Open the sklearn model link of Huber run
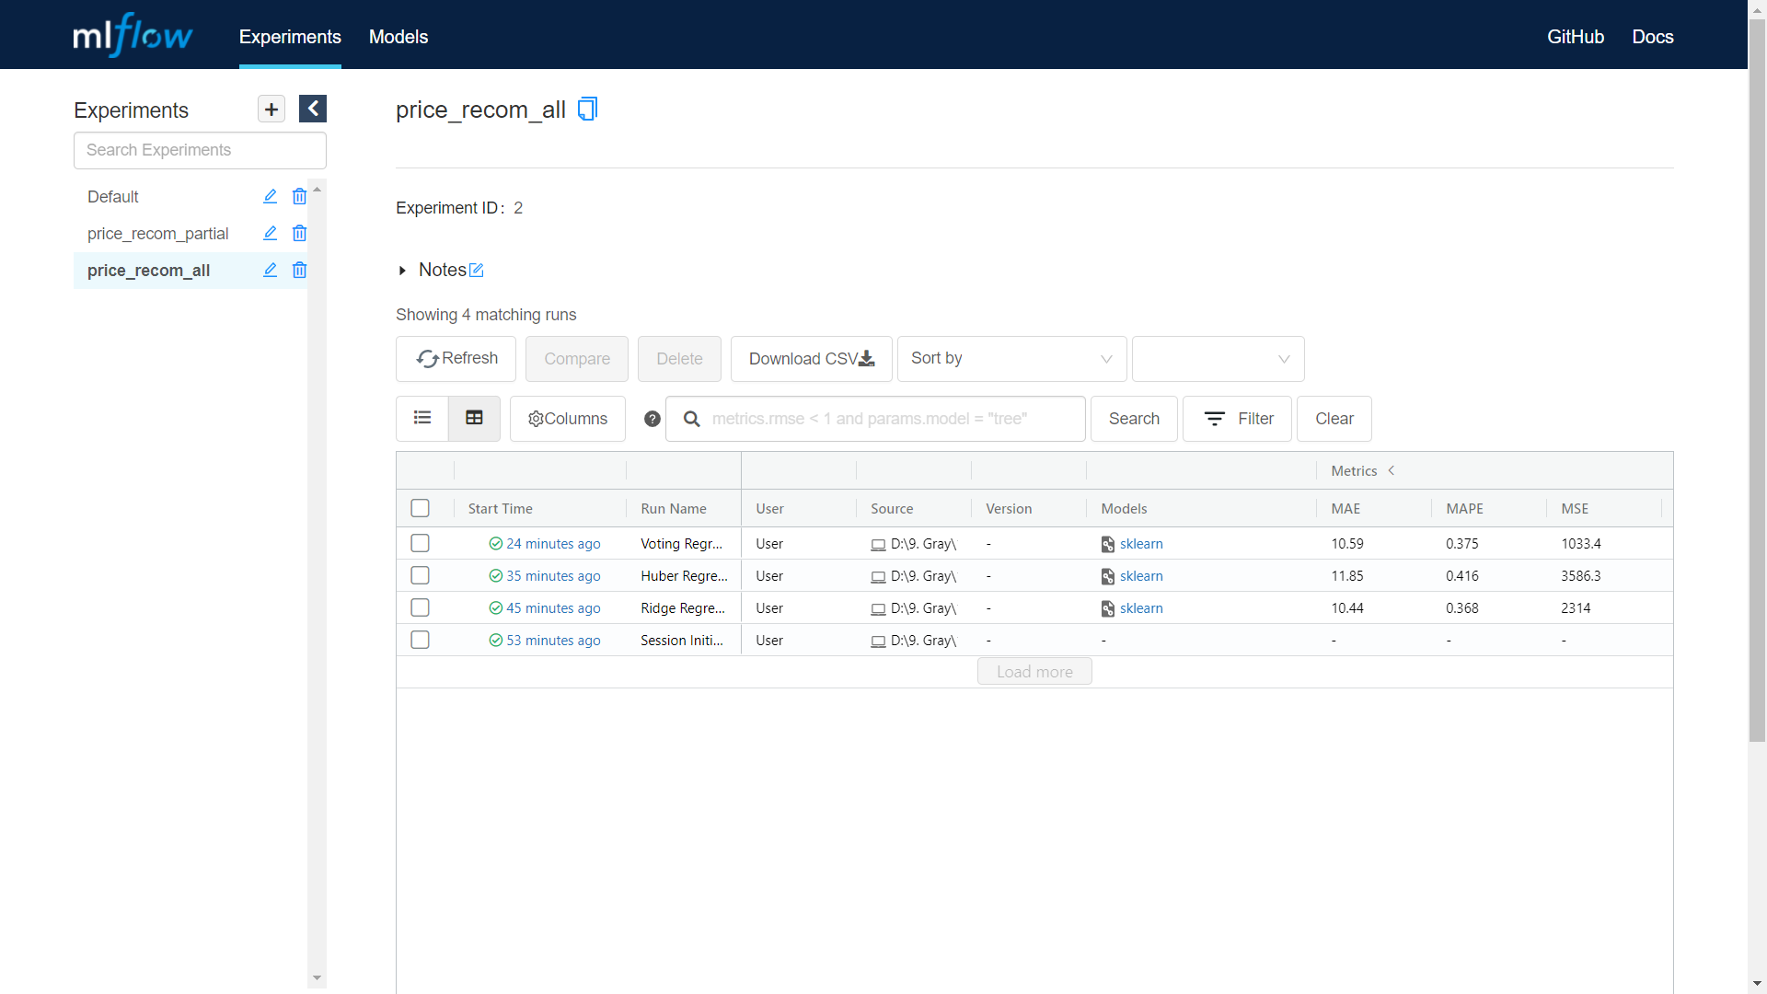The width and height of the screenshot is (1767, 994). coord(1141,576)
